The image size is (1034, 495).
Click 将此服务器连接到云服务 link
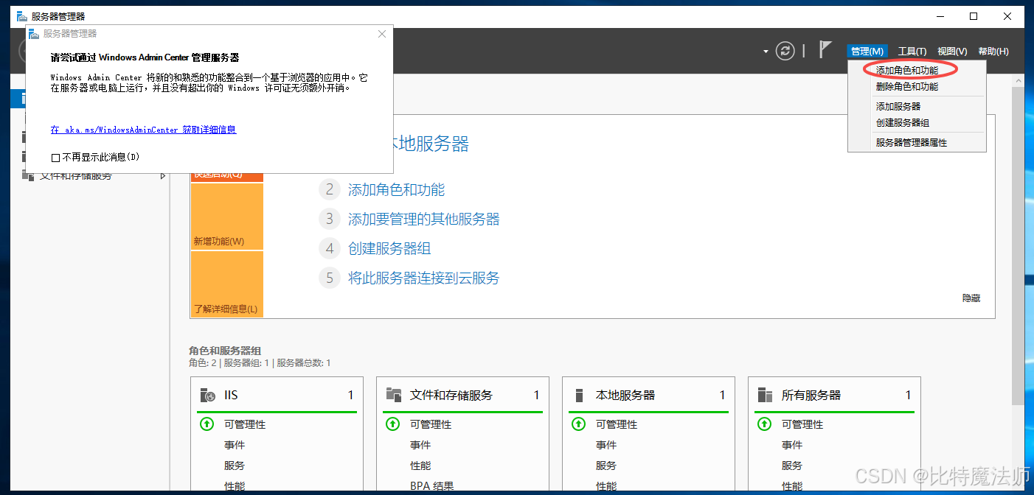click(424, 278)
